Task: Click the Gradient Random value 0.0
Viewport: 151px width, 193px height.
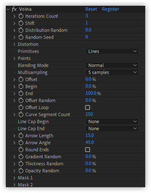Action: [x=88, y=156]
